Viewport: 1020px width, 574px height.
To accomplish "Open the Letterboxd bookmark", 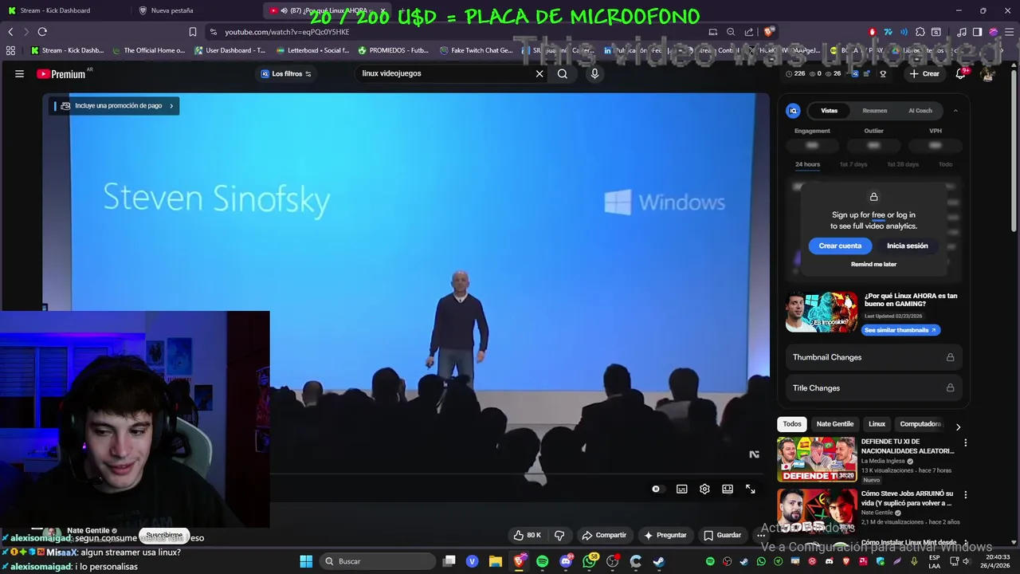I will point(312,50).
